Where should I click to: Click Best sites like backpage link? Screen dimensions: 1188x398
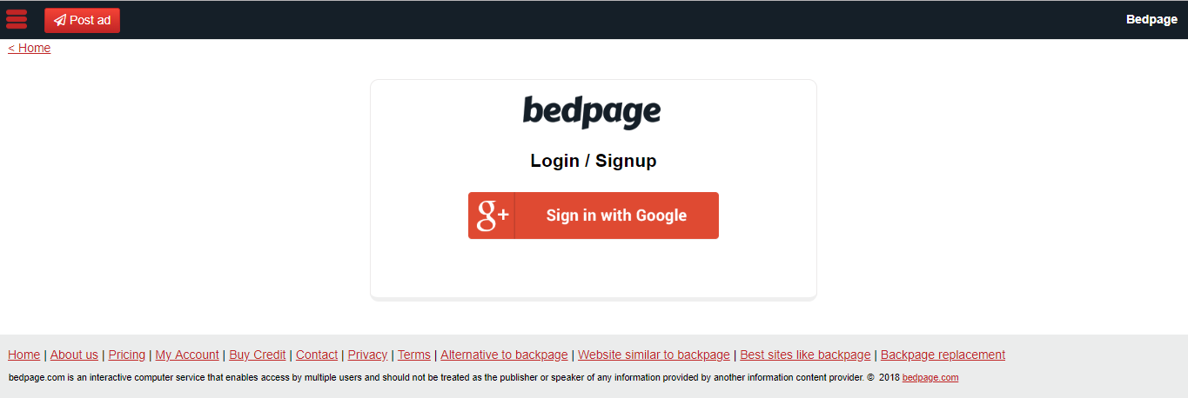pyautogui.click(x=805, y=355)
